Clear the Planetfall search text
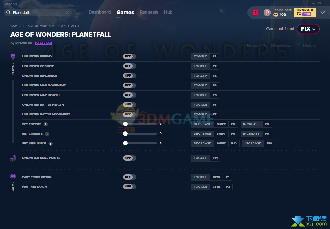This screenshot has width=330, height=229. click(67, 13)
